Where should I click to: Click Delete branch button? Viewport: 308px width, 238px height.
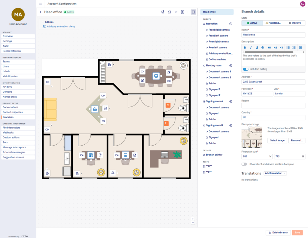coord(278,233)
